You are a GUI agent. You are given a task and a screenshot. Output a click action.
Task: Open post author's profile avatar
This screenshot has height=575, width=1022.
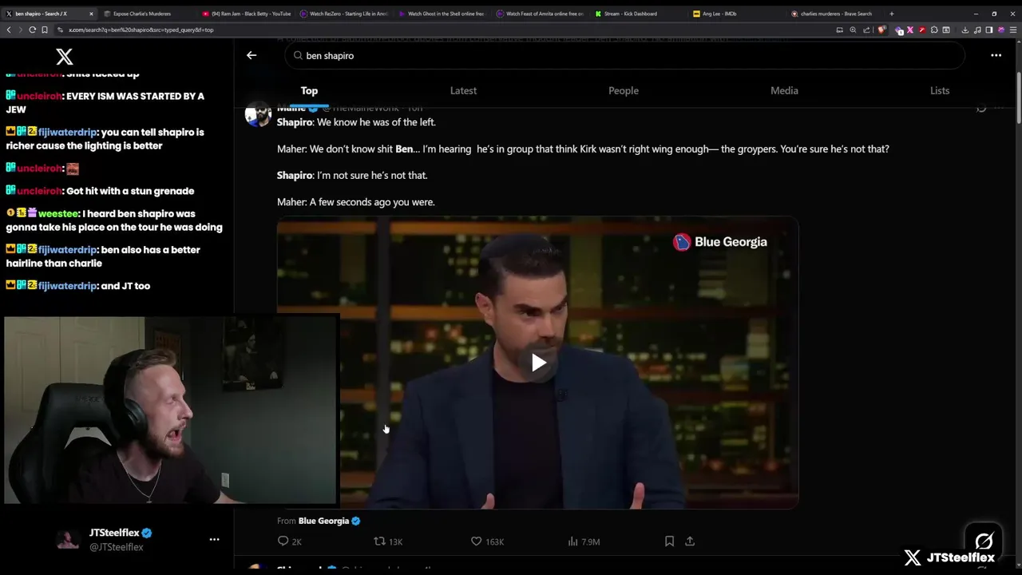tap(258, 114)
